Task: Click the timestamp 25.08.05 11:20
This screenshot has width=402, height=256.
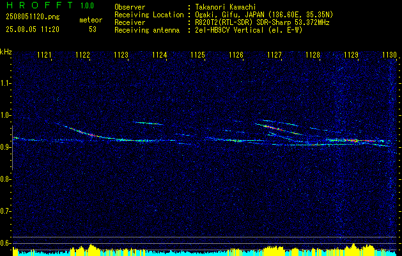Action: click(33, 29)
